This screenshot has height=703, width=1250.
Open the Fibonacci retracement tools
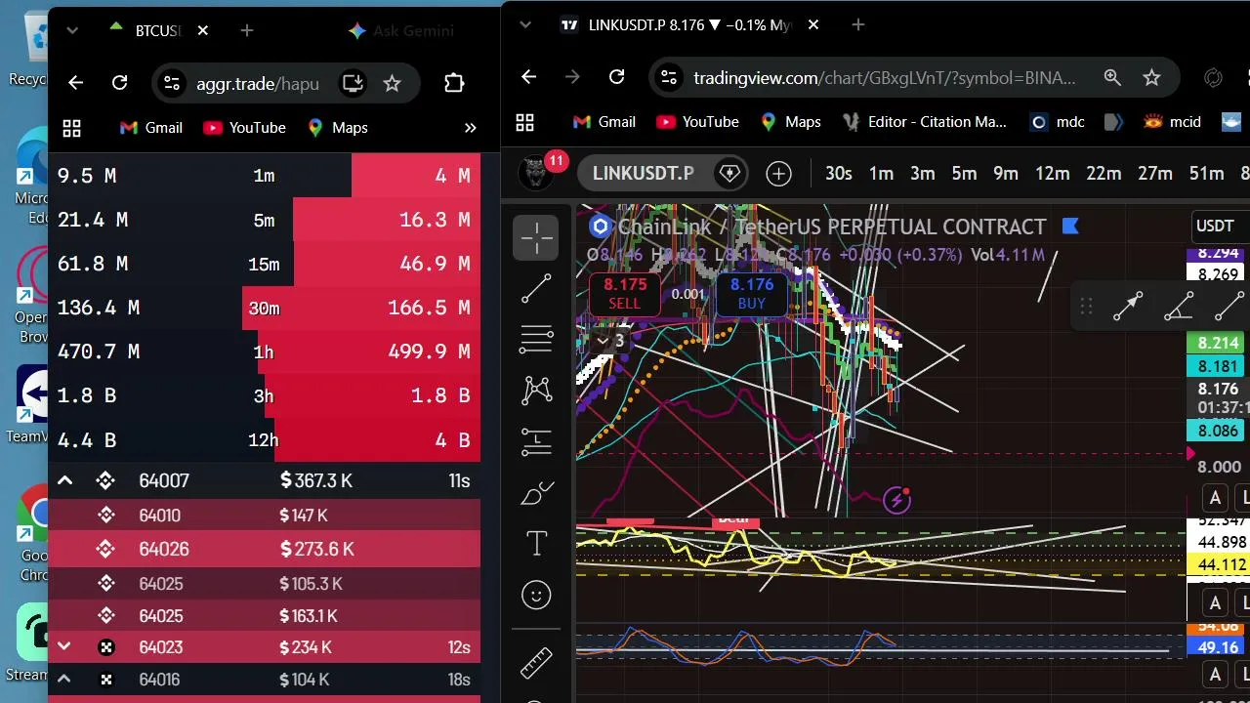tap(536, 340)
